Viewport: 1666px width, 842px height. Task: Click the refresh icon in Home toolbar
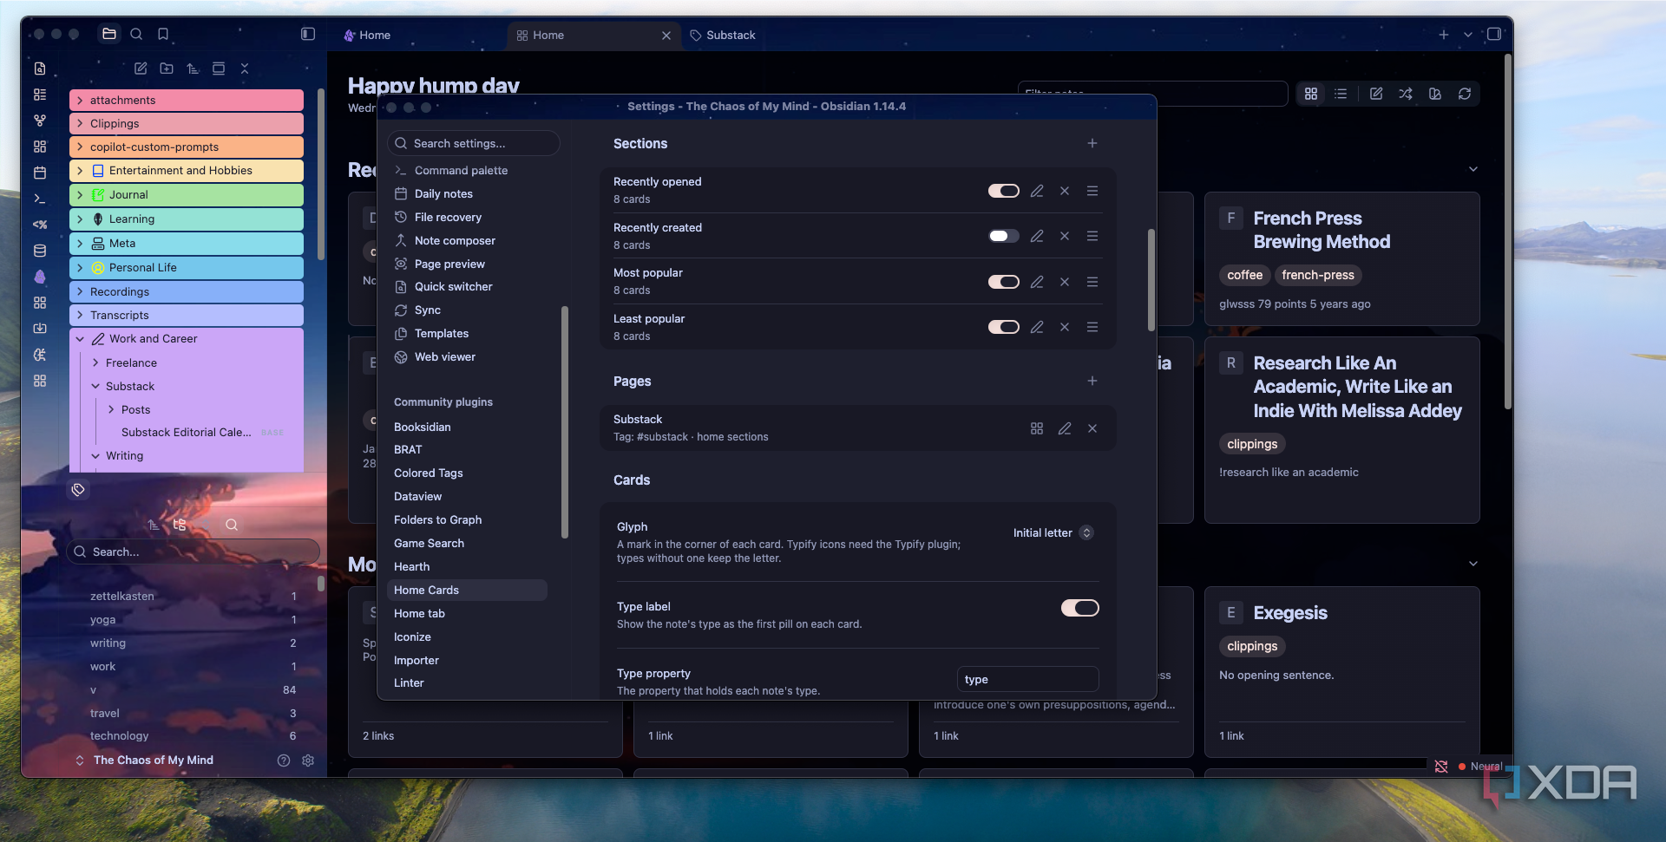pyautogui.click(x=1465, y=94)
